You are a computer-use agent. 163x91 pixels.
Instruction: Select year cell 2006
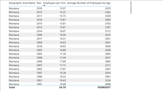[x=39, y=61]
